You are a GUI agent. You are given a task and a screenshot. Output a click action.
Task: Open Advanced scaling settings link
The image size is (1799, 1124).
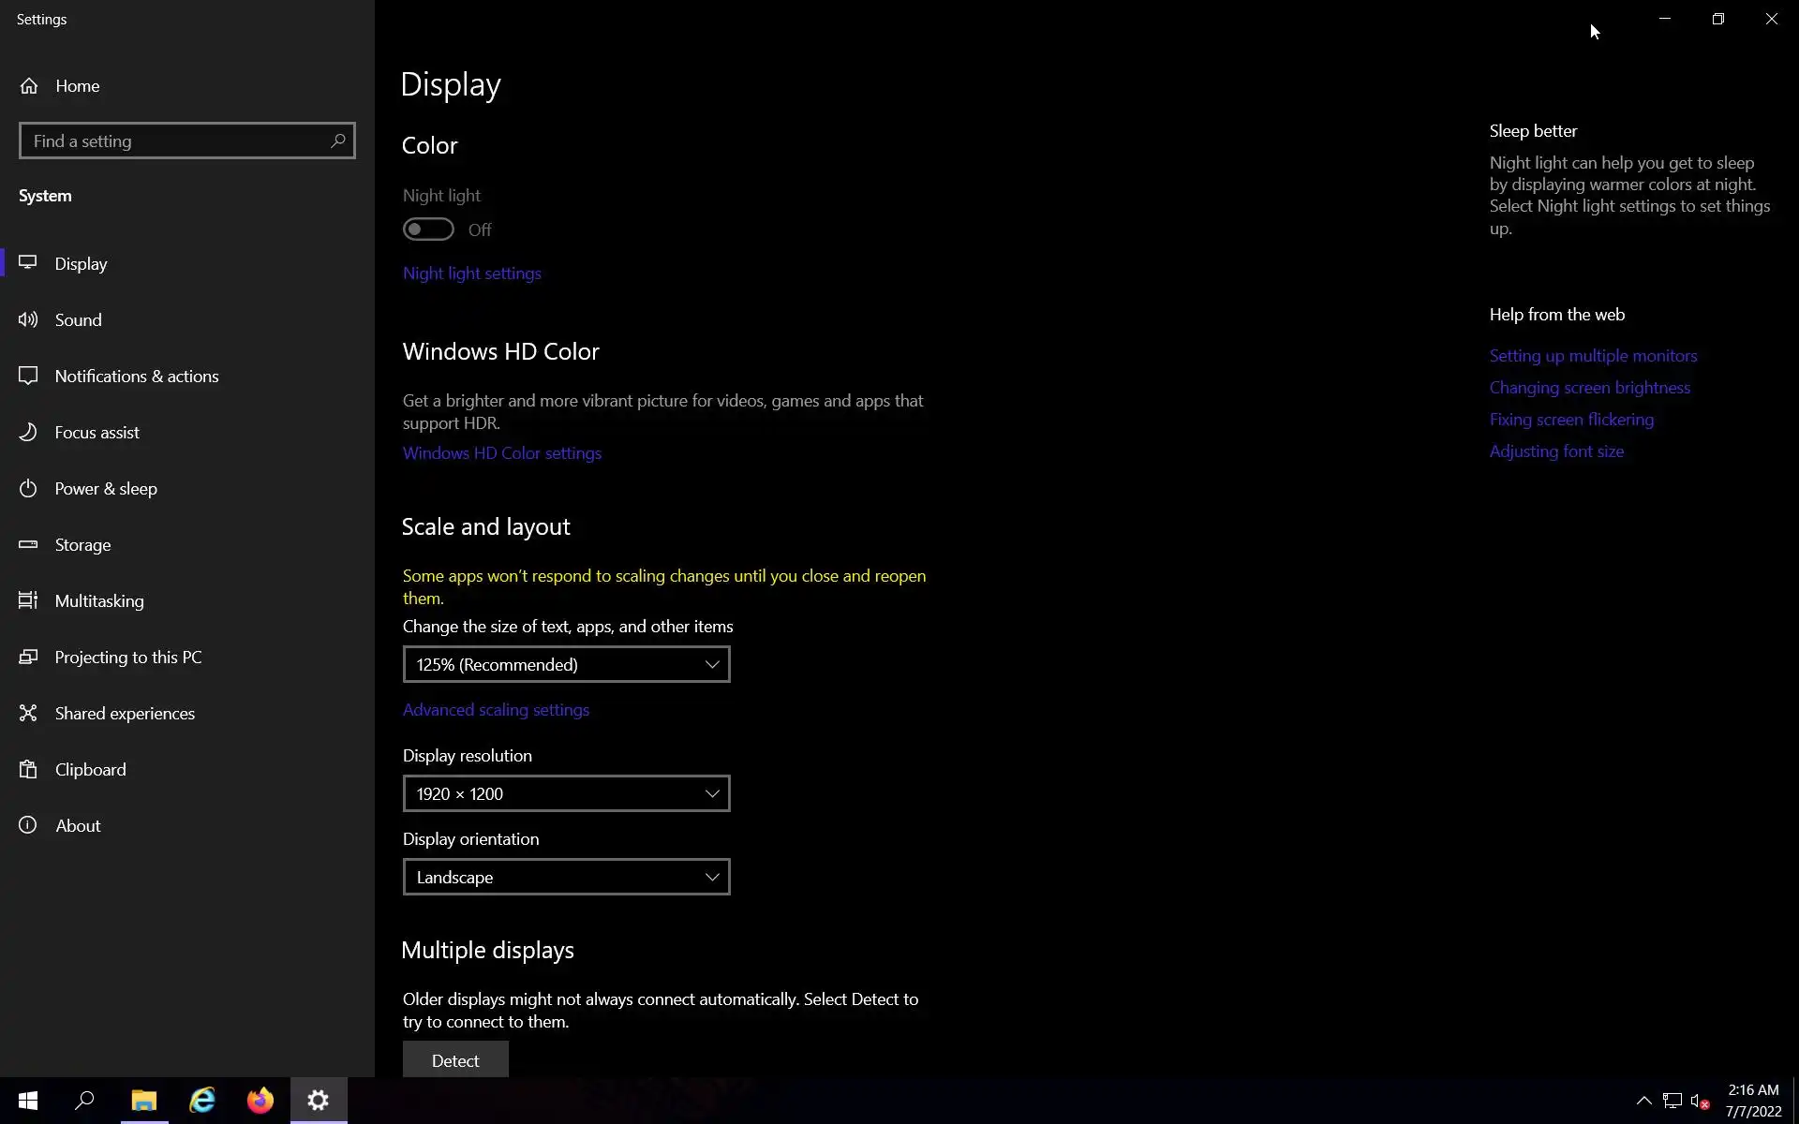tap(496, 710)
